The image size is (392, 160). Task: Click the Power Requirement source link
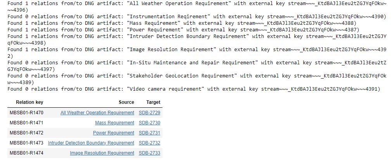(114, 133)
